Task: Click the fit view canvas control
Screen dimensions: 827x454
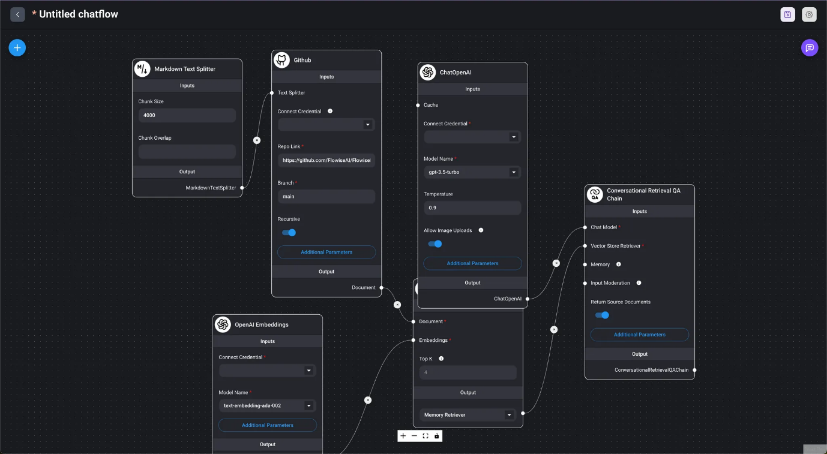Action: tap(426, 436)
